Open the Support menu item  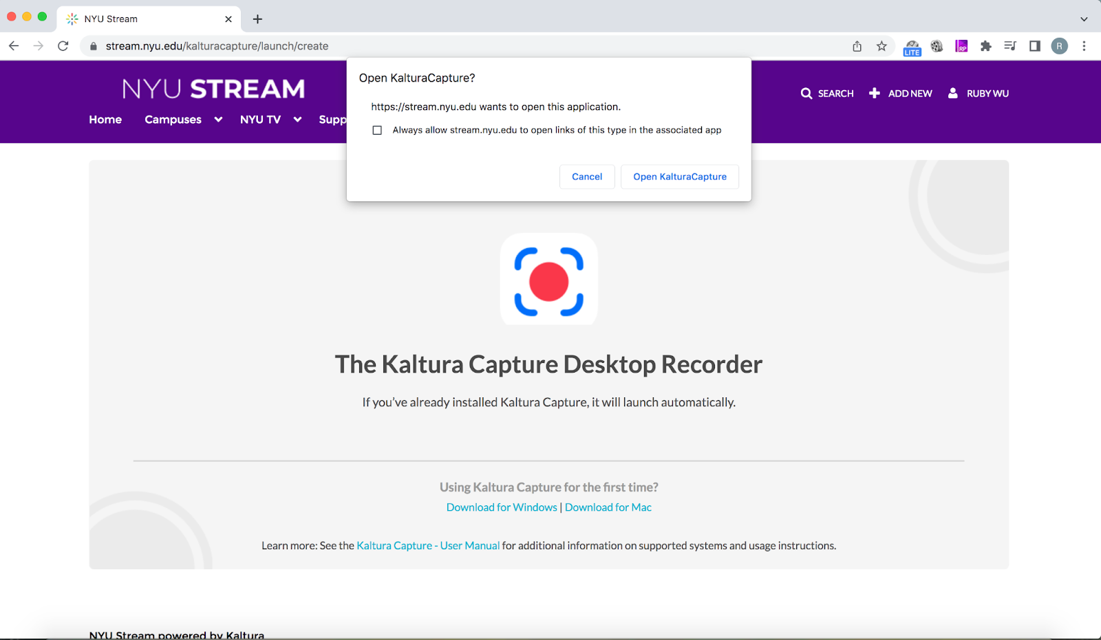tap(332, 120)
